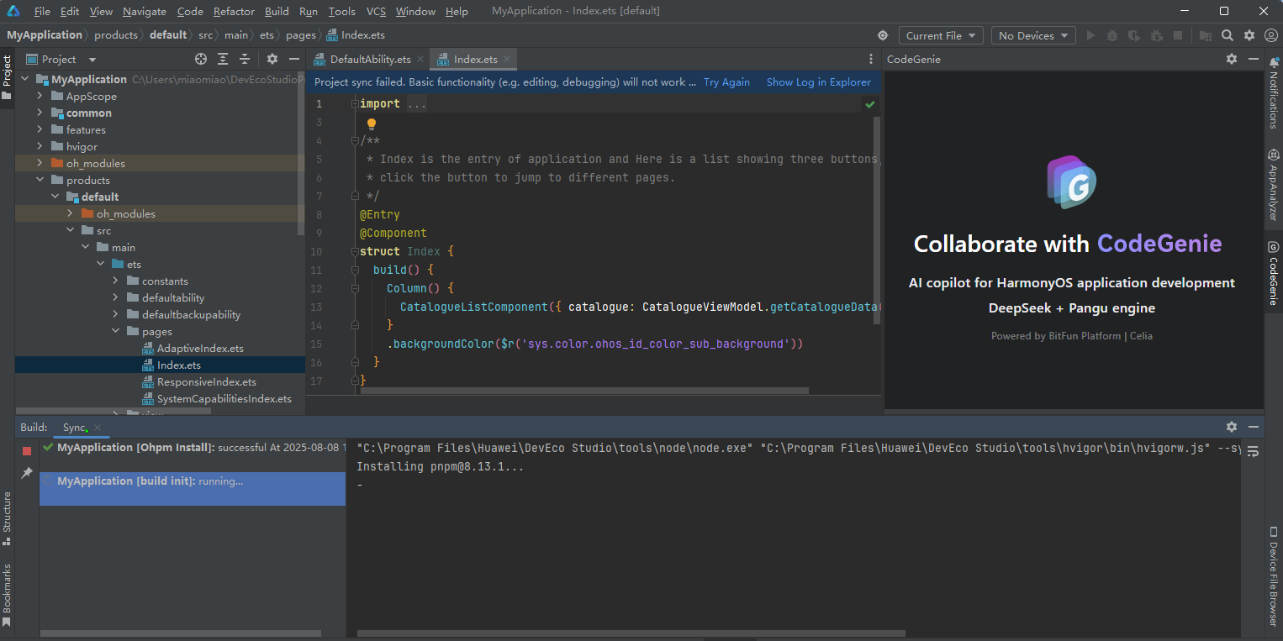Image resolution: width=1283 pixels, height=641 pixels.
Task: Open CodeGenie panel settings gear
Action: [1232, 59]
